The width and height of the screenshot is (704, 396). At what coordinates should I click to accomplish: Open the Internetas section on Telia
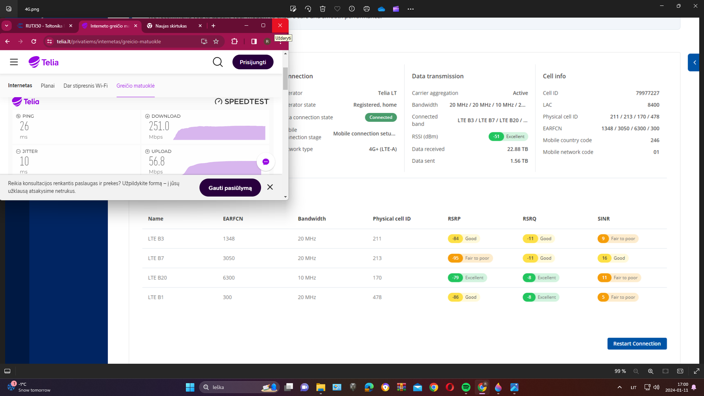tap(20, 85)
